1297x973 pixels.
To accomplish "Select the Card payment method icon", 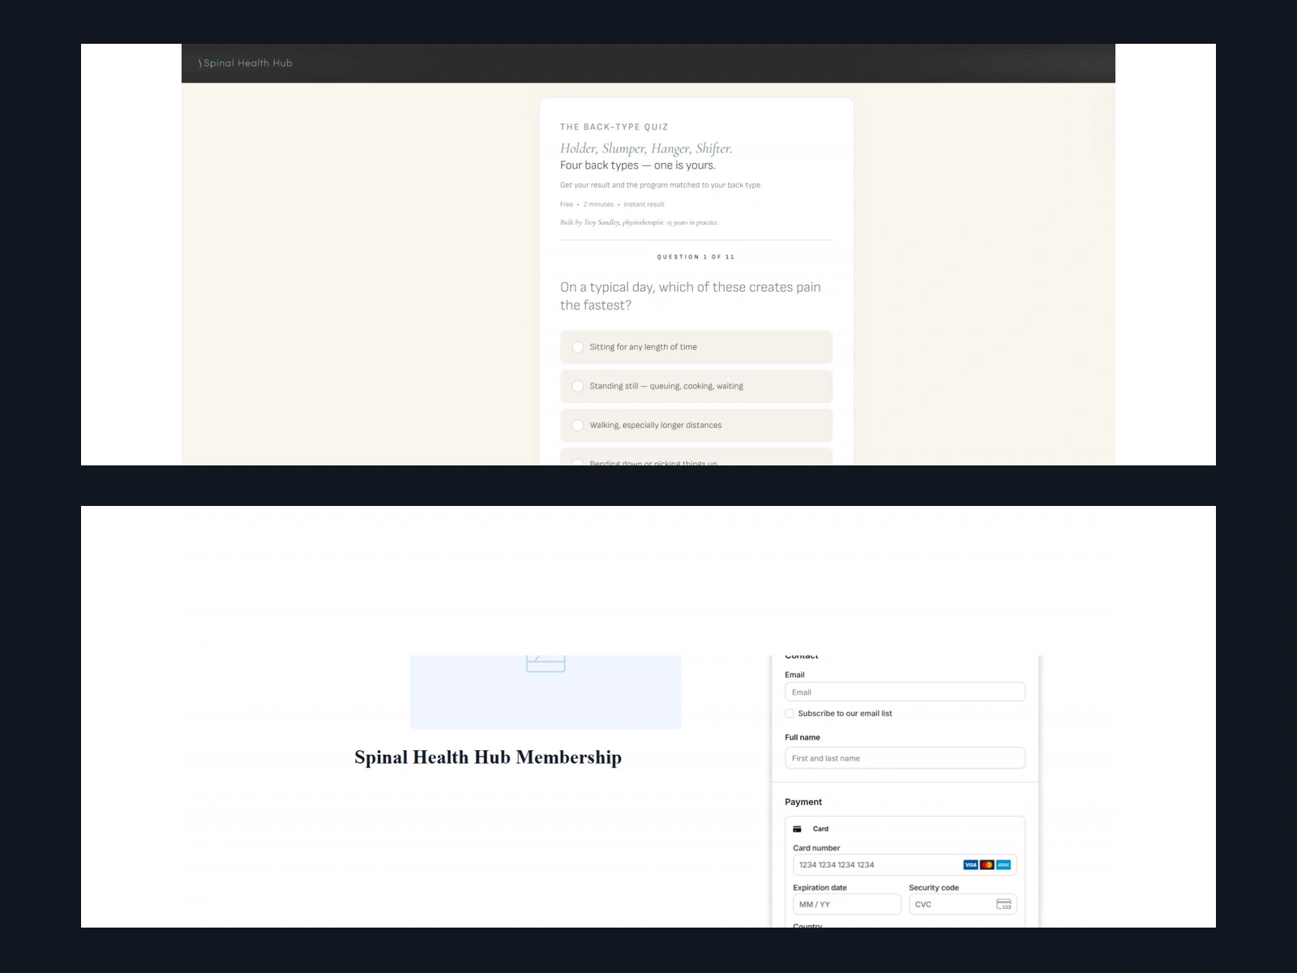I will pos(797,829).
